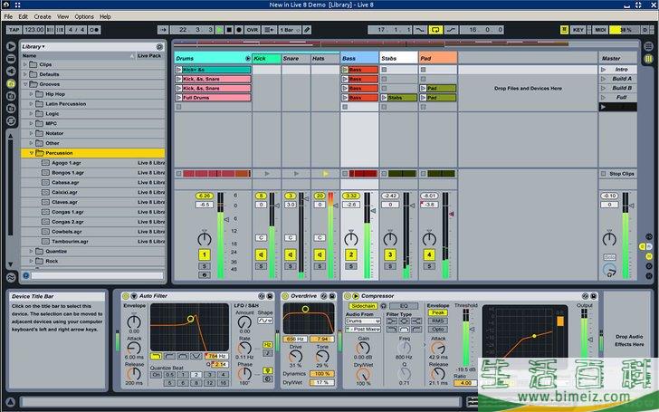The width and height of the screenshot is (659, 412).
Task: Toggle the metronome button
Action: [x=95, y=30]
